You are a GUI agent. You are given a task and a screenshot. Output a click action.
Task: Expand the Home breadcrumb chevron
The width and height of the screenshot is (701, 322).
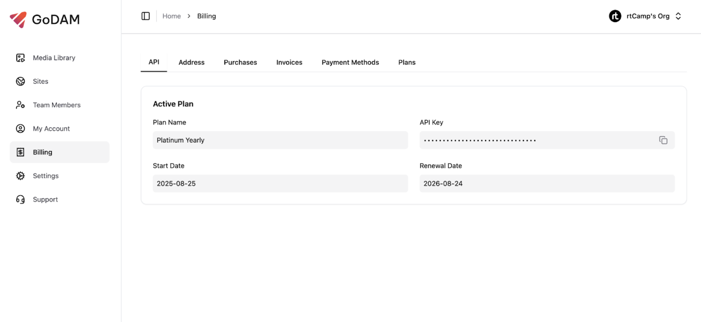click(189, 16)
